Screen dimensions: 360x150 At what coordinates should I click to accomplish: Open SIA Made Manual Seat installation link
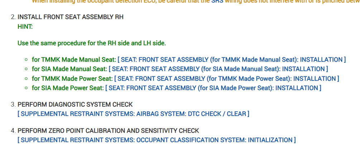tap(218, 69)
